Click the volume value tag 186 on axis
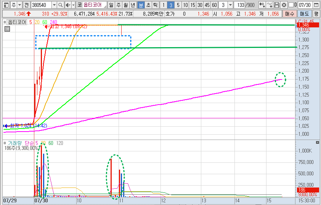 click(308, 190)
